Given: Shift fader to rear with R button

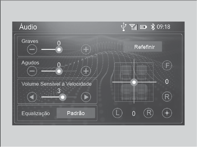Looking at the screenshot, I should 167,97.
